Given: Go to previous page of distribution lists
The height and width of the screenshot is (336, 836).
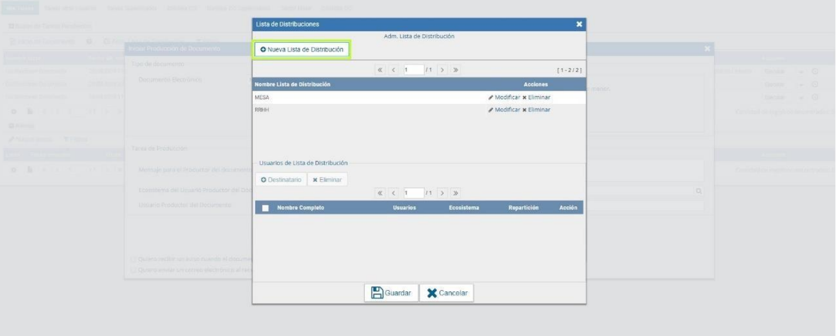Looking at the screenshot, I should (394, 70).
